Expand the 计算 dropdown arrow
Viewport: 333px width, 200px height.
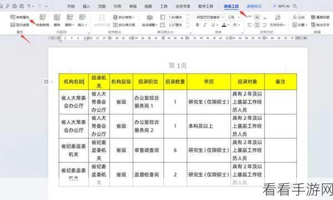306,25
